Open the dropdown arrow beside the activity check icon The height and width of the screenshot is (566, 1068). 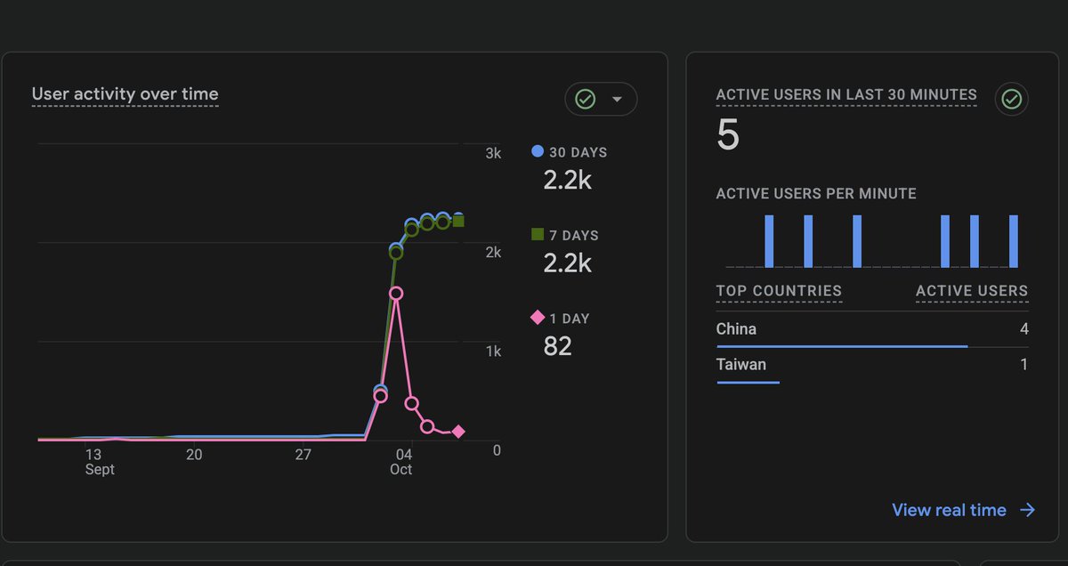pos(617,99)
